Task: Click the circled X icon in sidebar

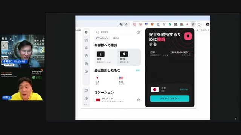Action: [x=86, y=71]
